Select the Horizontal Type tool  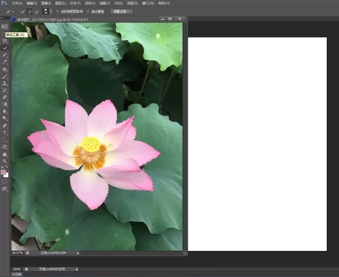point(5,133)
